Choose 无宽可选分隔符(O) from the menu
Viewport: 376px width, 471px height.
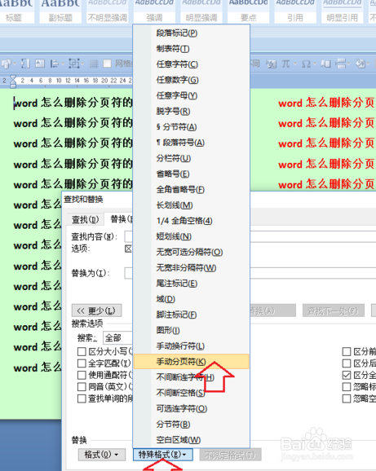point(192,252)
